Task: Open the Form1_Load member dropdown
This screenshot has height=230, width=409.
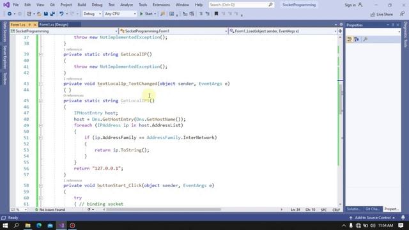Action: pyautogui.click(x=335, y=31)
